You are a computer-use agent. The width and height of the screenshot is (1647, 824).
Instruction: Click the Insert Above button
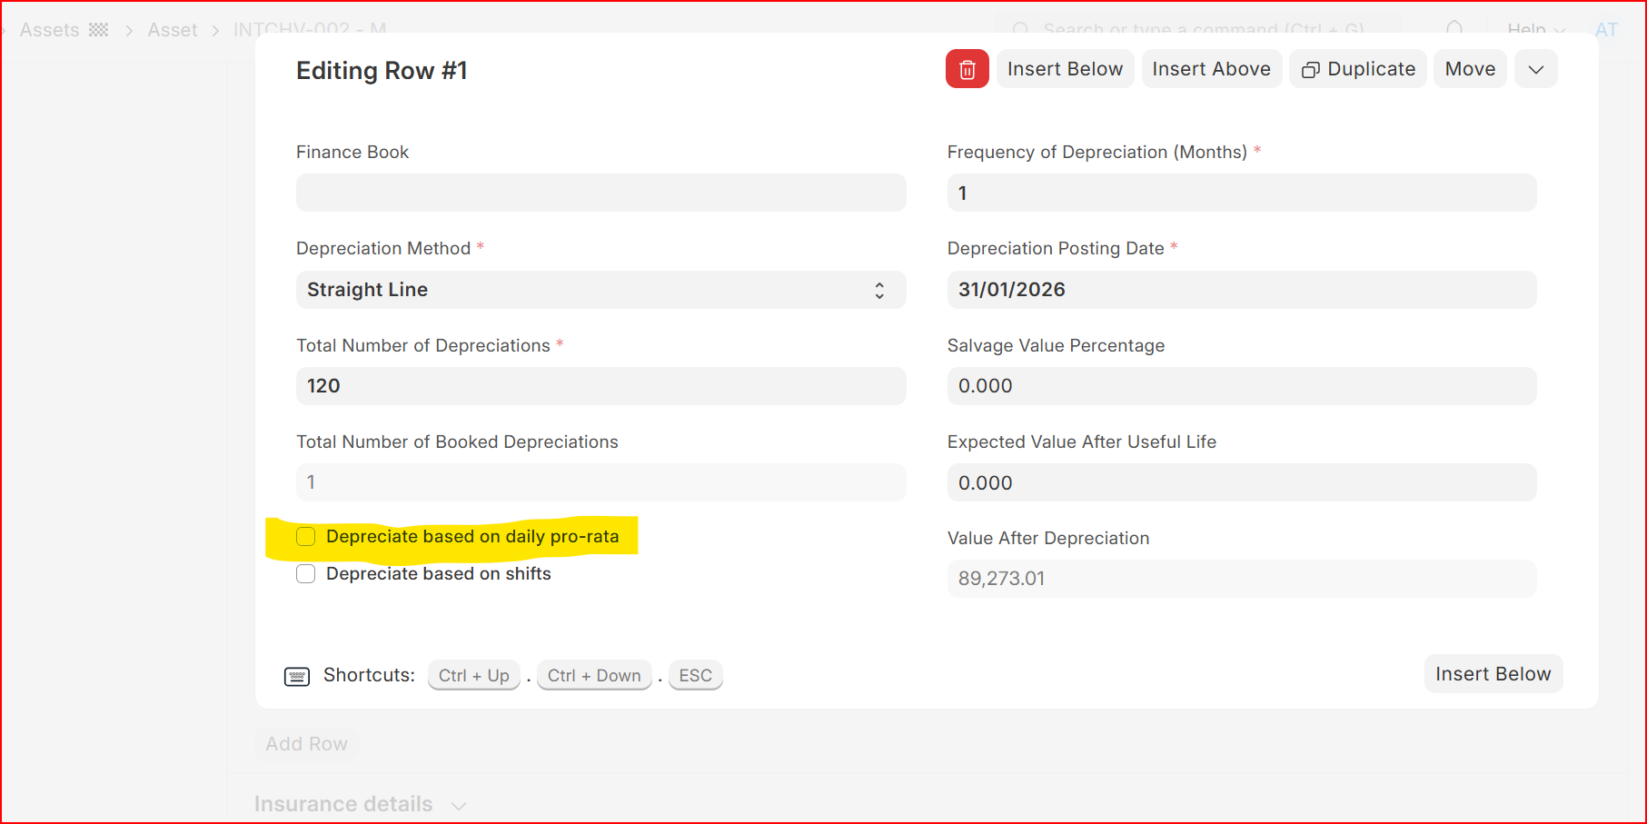[x=1211, y=69]
